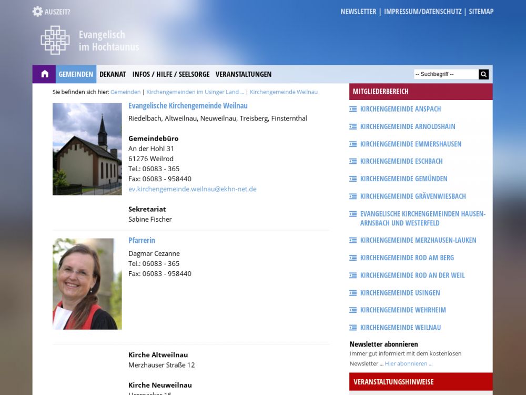
Task: Expand the Mitgliederbereich section header
Action: pos(420,91)
